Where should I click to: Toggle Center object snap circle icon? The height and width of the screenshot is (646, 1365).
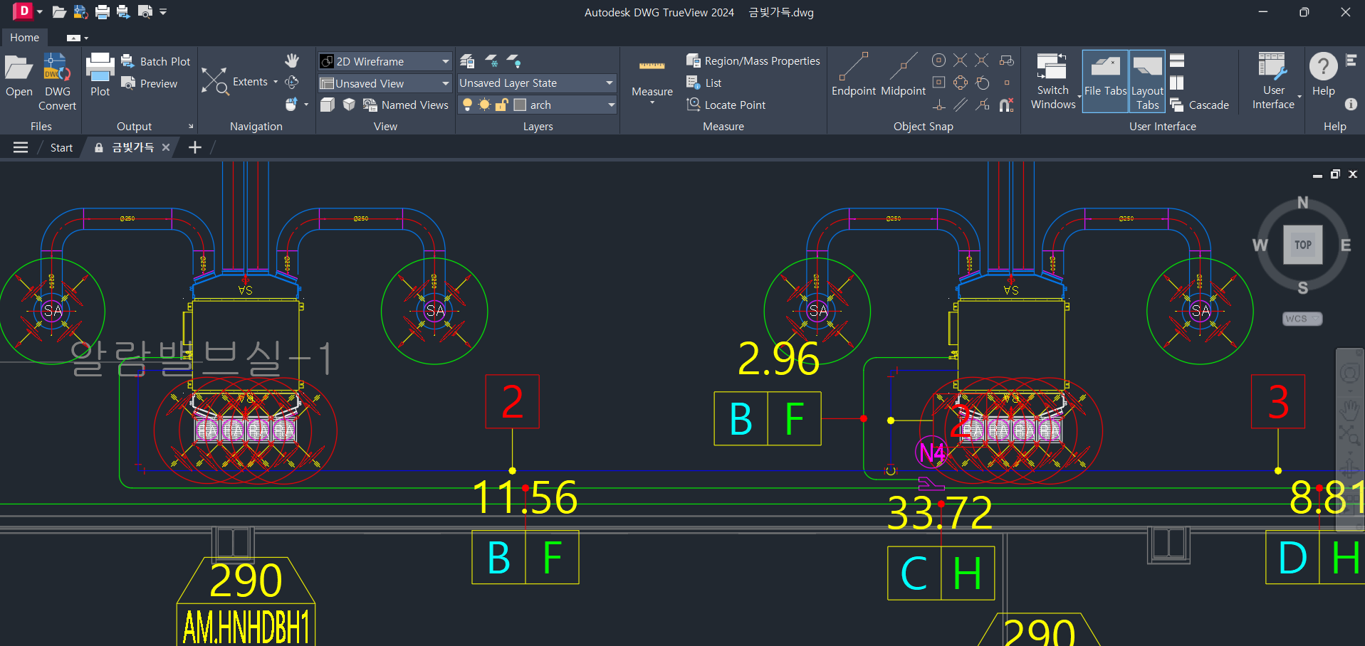pos(939,60)
